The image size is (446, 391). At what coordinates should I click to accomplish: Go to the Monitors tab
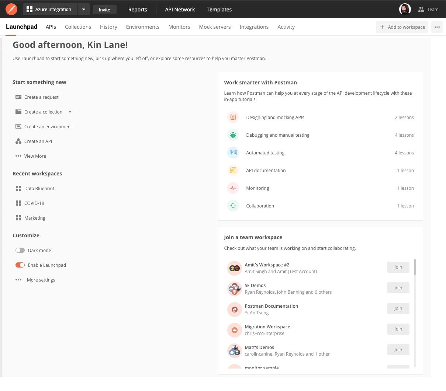(179, 27)
